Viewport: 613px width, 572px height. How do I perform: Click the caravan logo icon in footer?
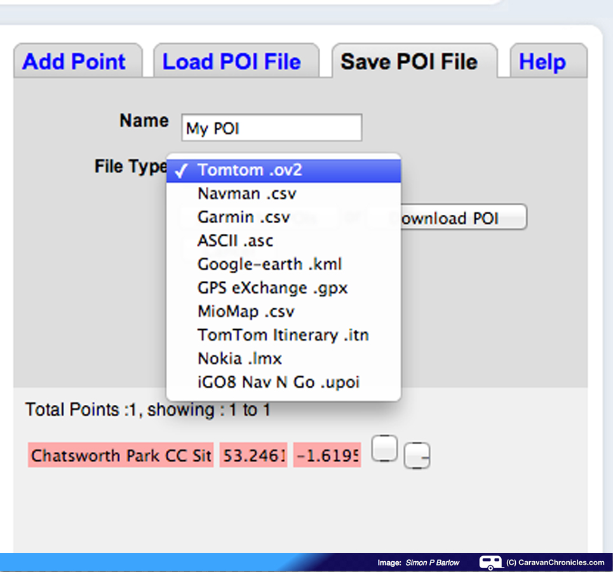pyautogui.click(x=490, y=562)
